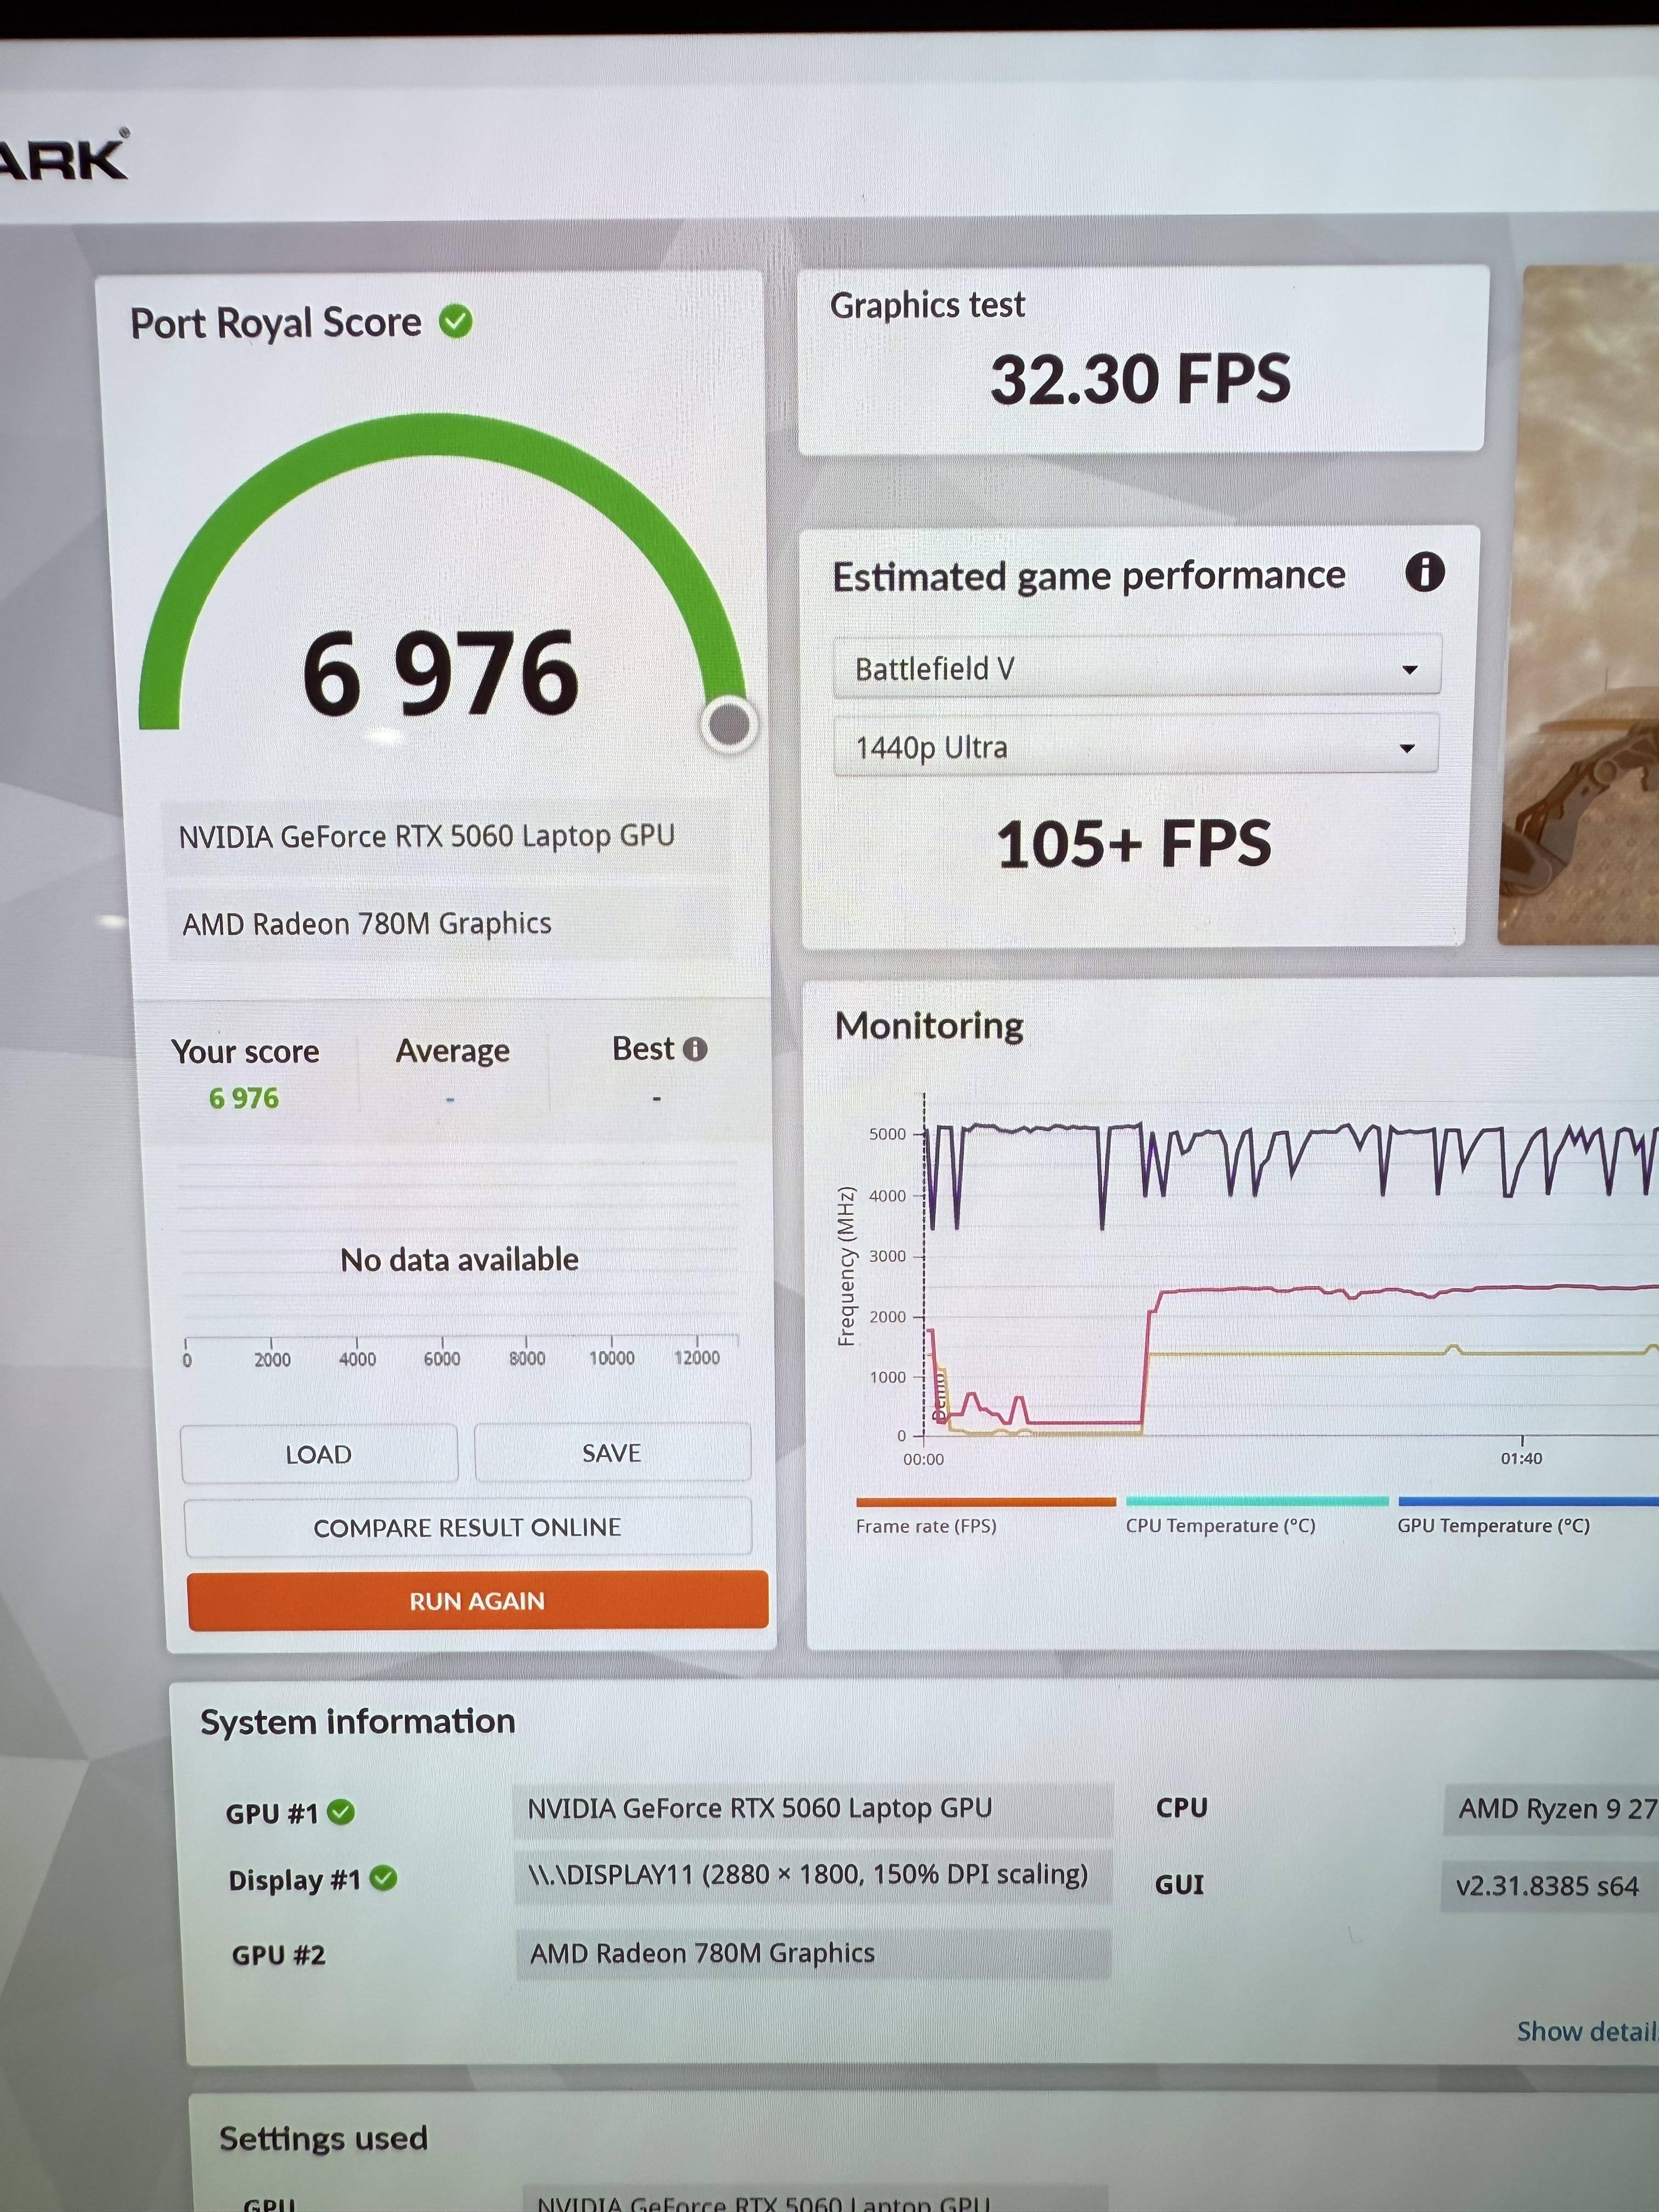Click COMPARE RESULT ONLINE
Viewport: 1659px width, 2212px height.
pos(467,1528)
